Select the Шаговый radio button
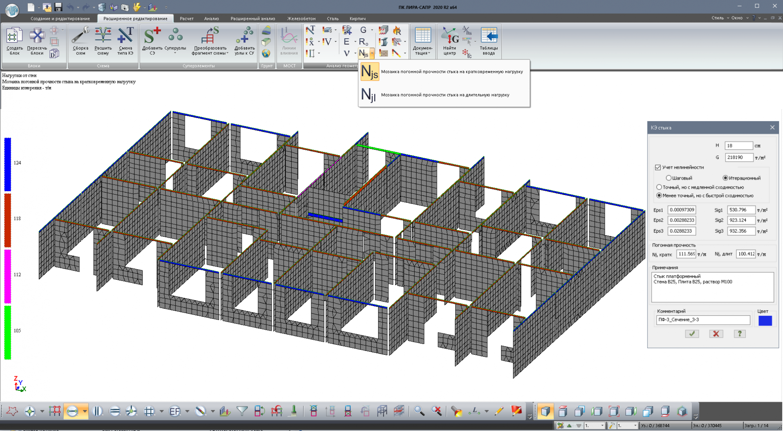Image resolution: width=783 pixels, height=431 pixels. (669, 178)
